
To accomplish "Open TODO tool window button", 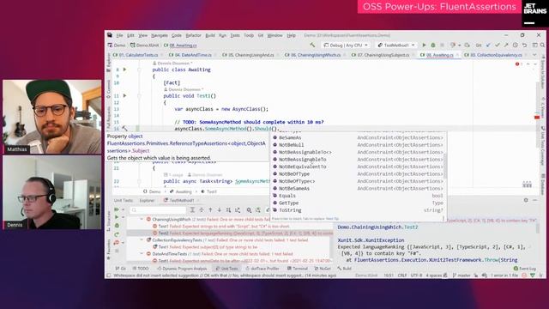I will tap(141, 269).
